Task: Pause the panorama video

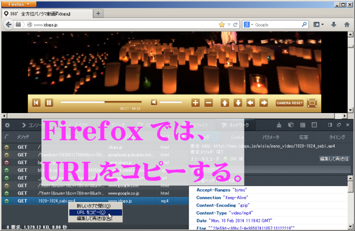Action: pyautogui.click(x=49, y=103)
